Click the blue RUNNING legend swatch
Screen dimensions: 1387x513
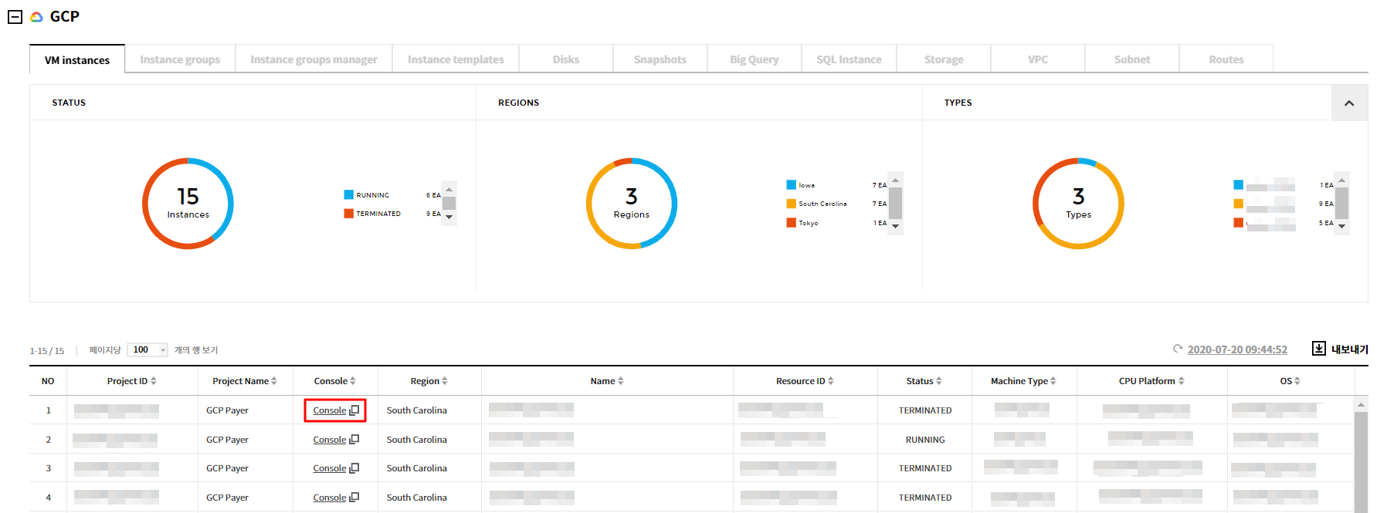point(348,195)
